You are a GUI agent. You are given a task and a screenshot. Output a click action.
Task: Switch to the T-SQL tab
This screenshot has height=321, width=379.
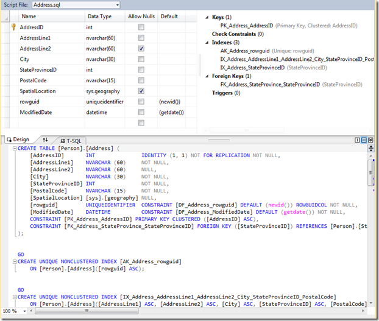(x=71, y=141)
